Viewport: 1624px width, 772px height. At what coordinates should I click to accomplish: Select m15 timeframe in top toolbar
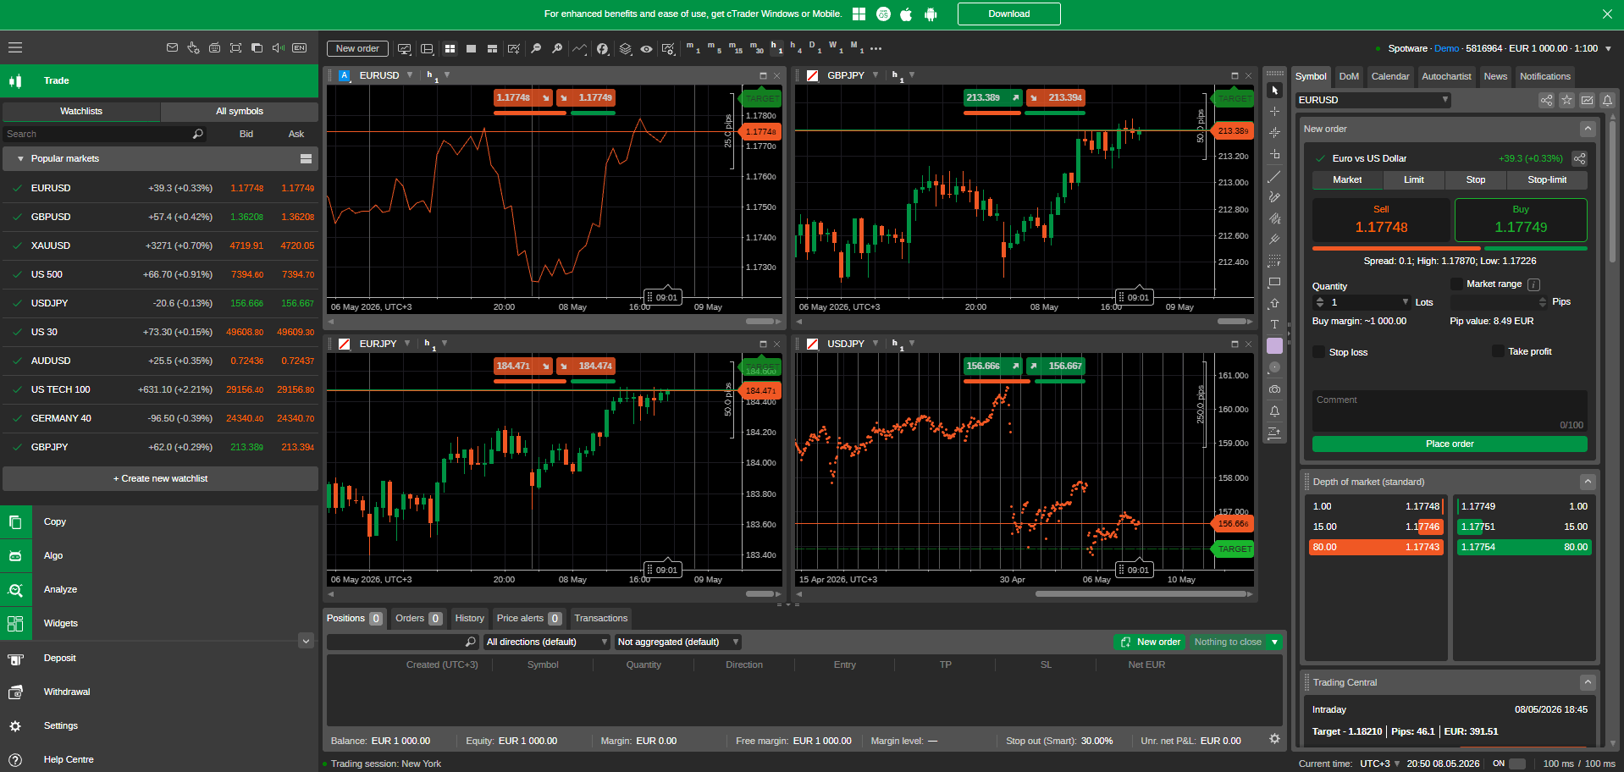[733, 47]
